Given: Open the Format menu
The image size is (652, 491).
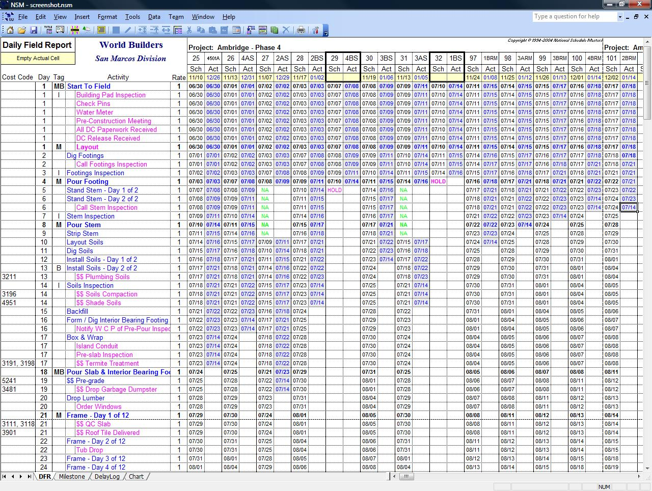Looking at the screenshot, I should point(107,17).
